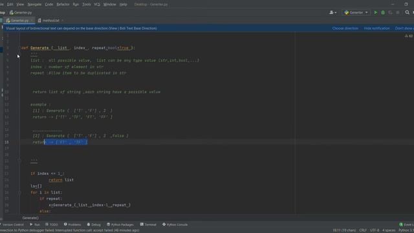Open the user account icon dropdown
This screenshot has height=233, width=414.
(x=332, y=12)
